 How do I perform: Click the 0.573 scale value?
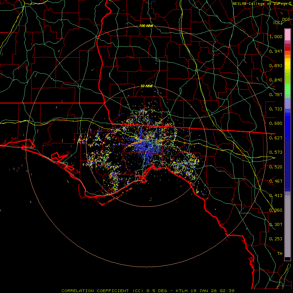pyautogui.click(x=276, y=152)
